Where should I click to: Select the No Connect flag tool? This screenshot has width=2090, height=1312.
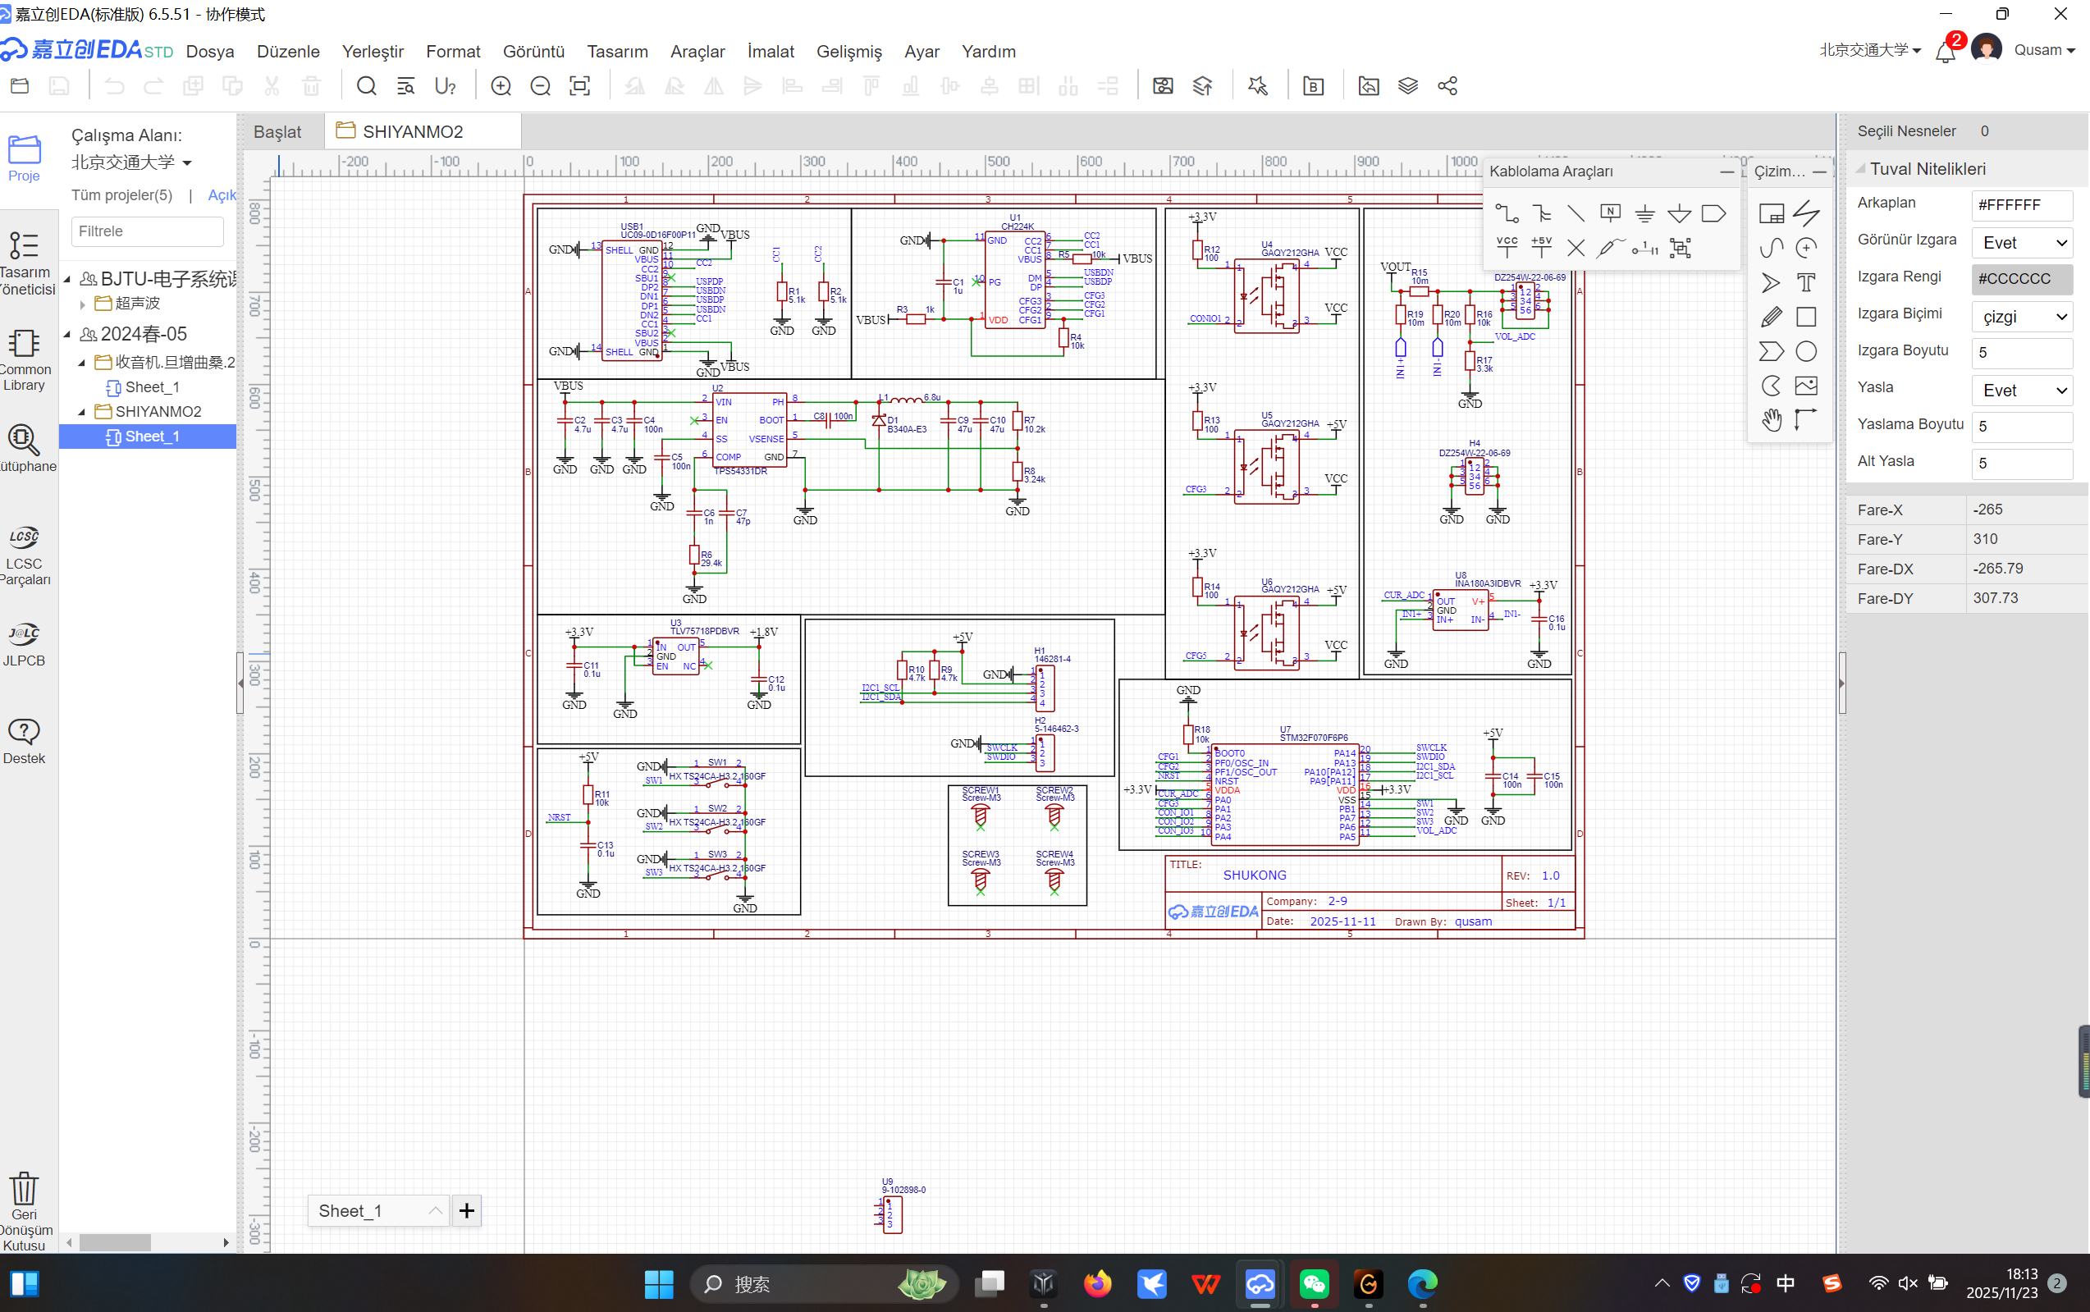pyautogui.click(x=1576, y=248)
